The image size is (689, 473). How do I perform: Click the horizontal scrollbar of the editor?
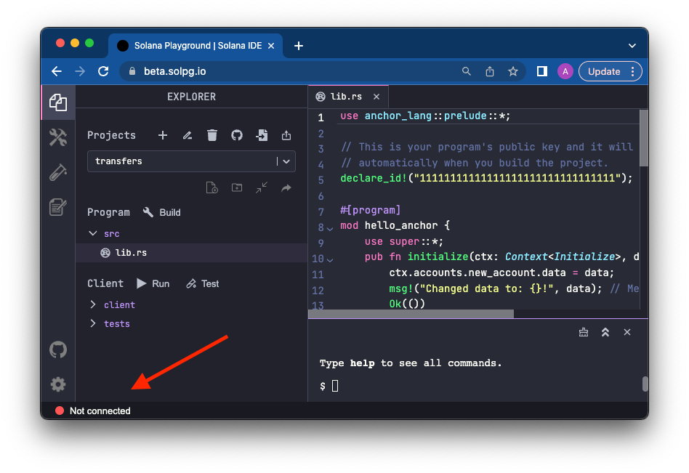[411, 314]
